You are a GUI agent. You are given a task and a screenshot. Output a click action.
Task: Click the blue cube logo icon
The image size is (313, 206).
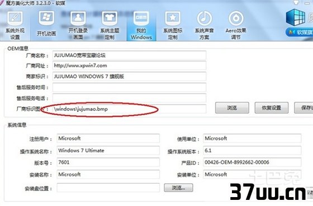click(296, 17)
